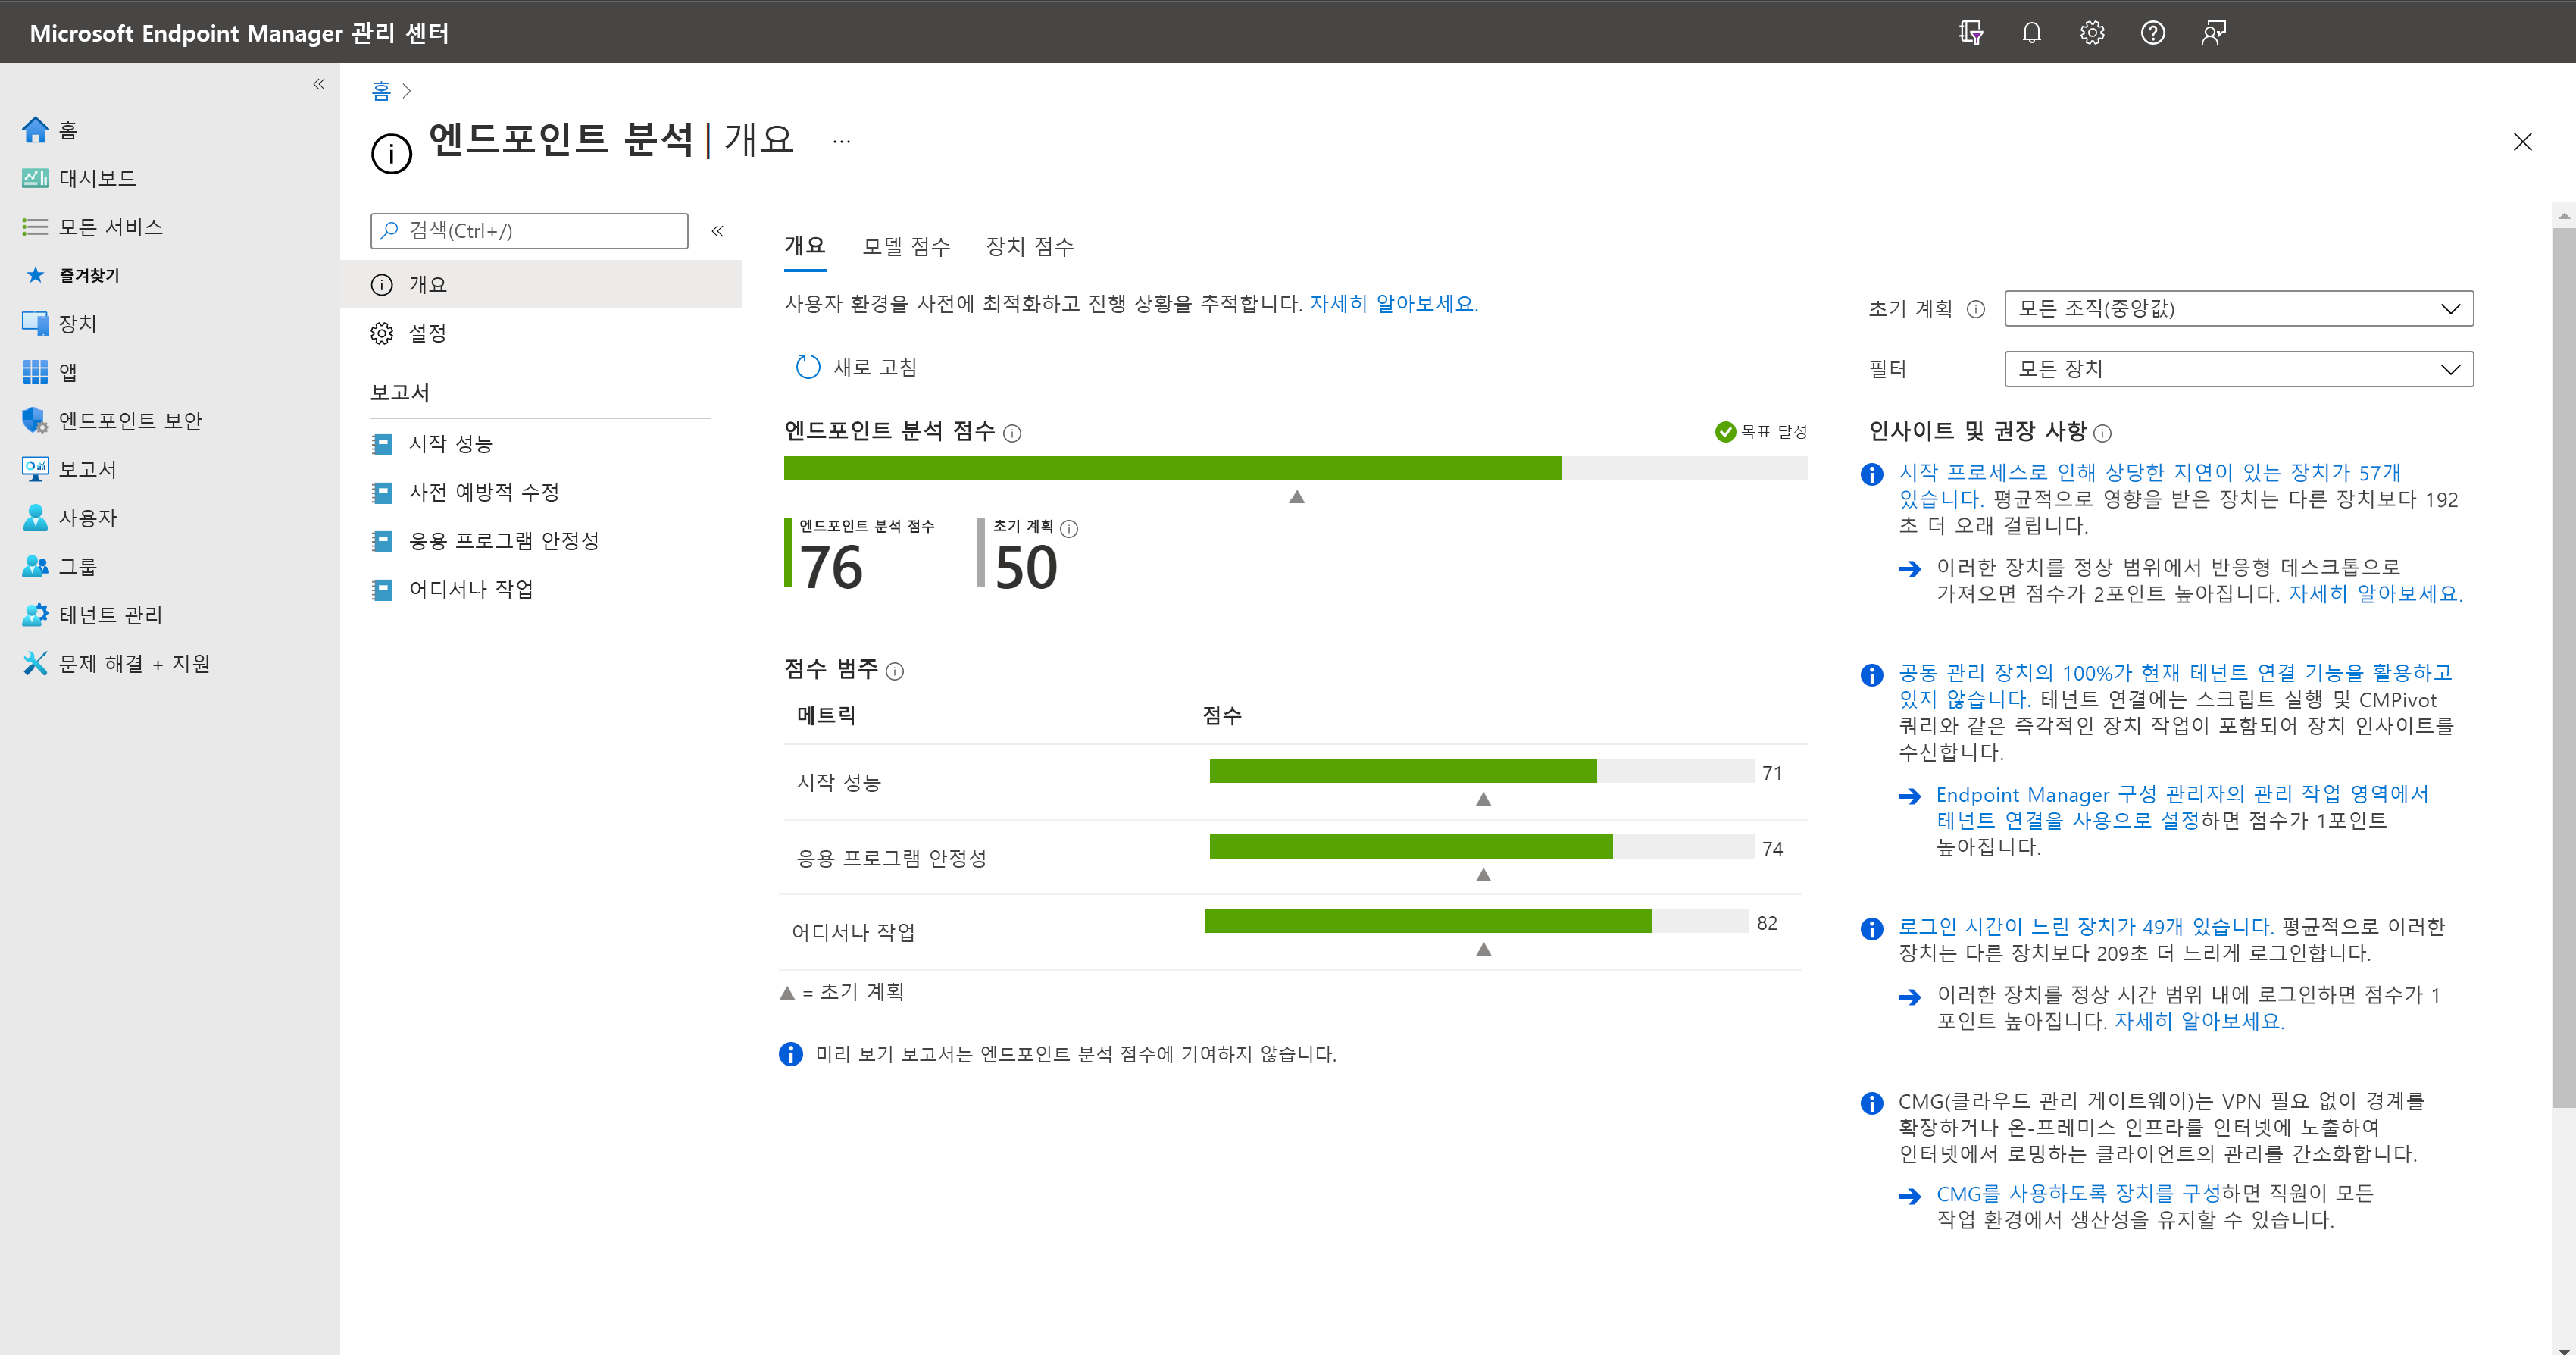Viewport: 2576px width, 1355px height.
Task: Collapse the blade menu beside search box
Action: coord(717,231)
